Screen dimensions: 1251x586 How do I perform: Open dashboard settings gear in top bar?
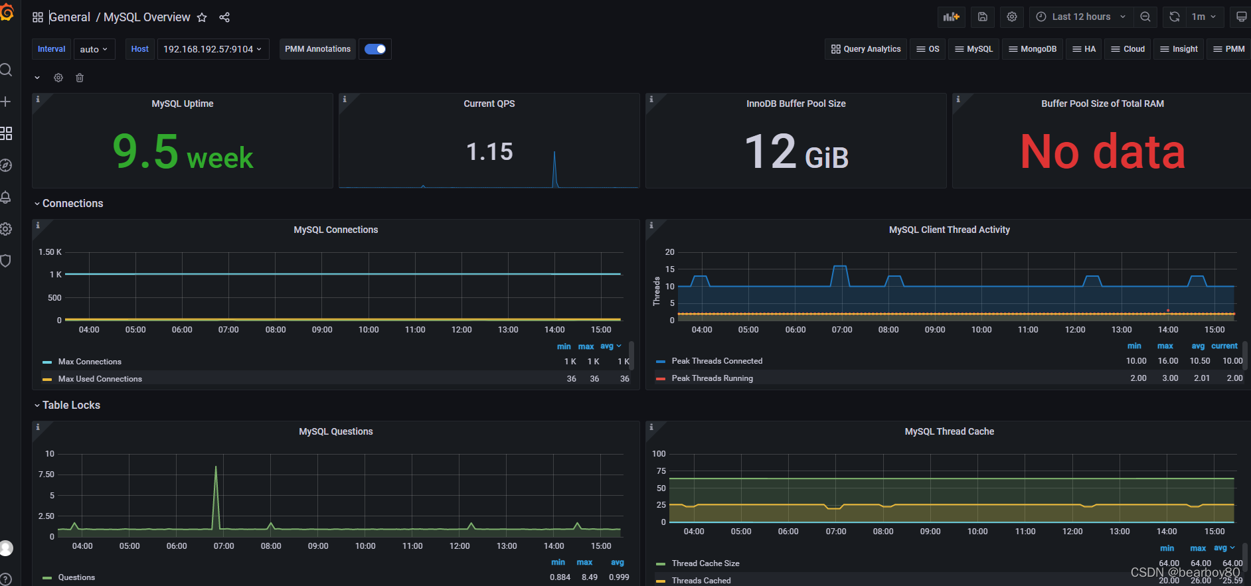[1012, 17]
